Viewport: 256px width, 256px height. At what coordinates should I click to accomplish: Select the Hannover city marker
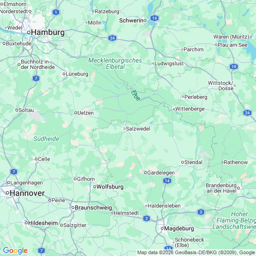click(7, 193)
